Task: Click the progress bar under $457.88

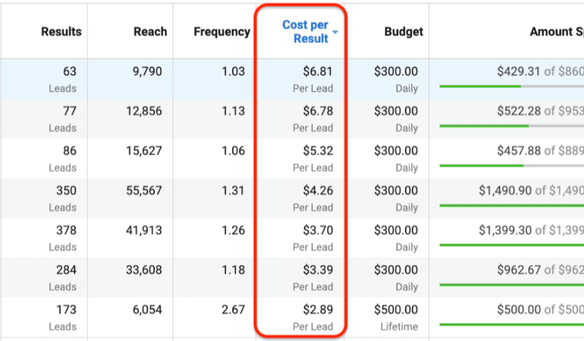Action: 511,165
